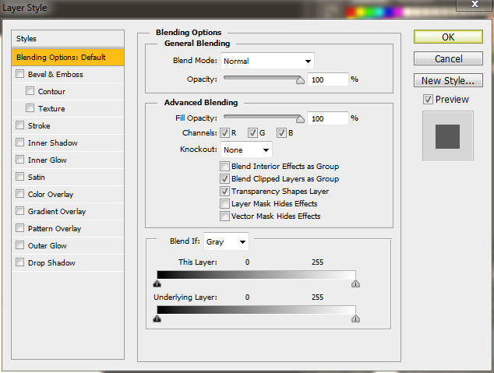Tick the Drop Shadow checkbox
494x373 pixels.
click(19, 262)
